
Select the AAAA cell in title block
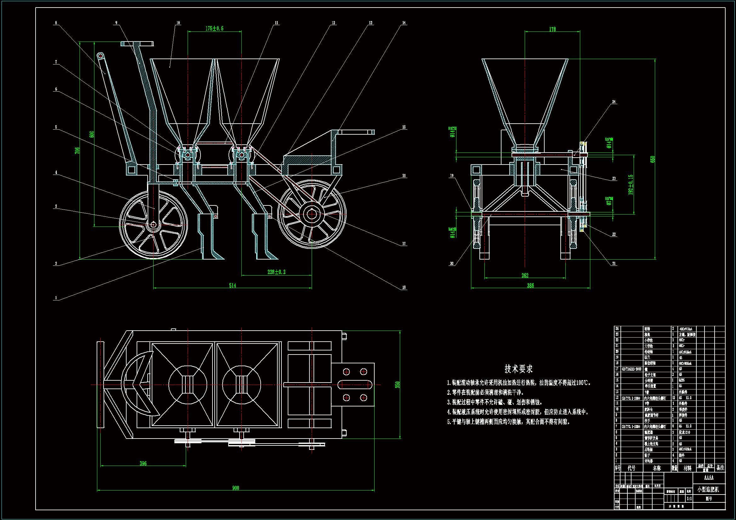click(708, 478)
